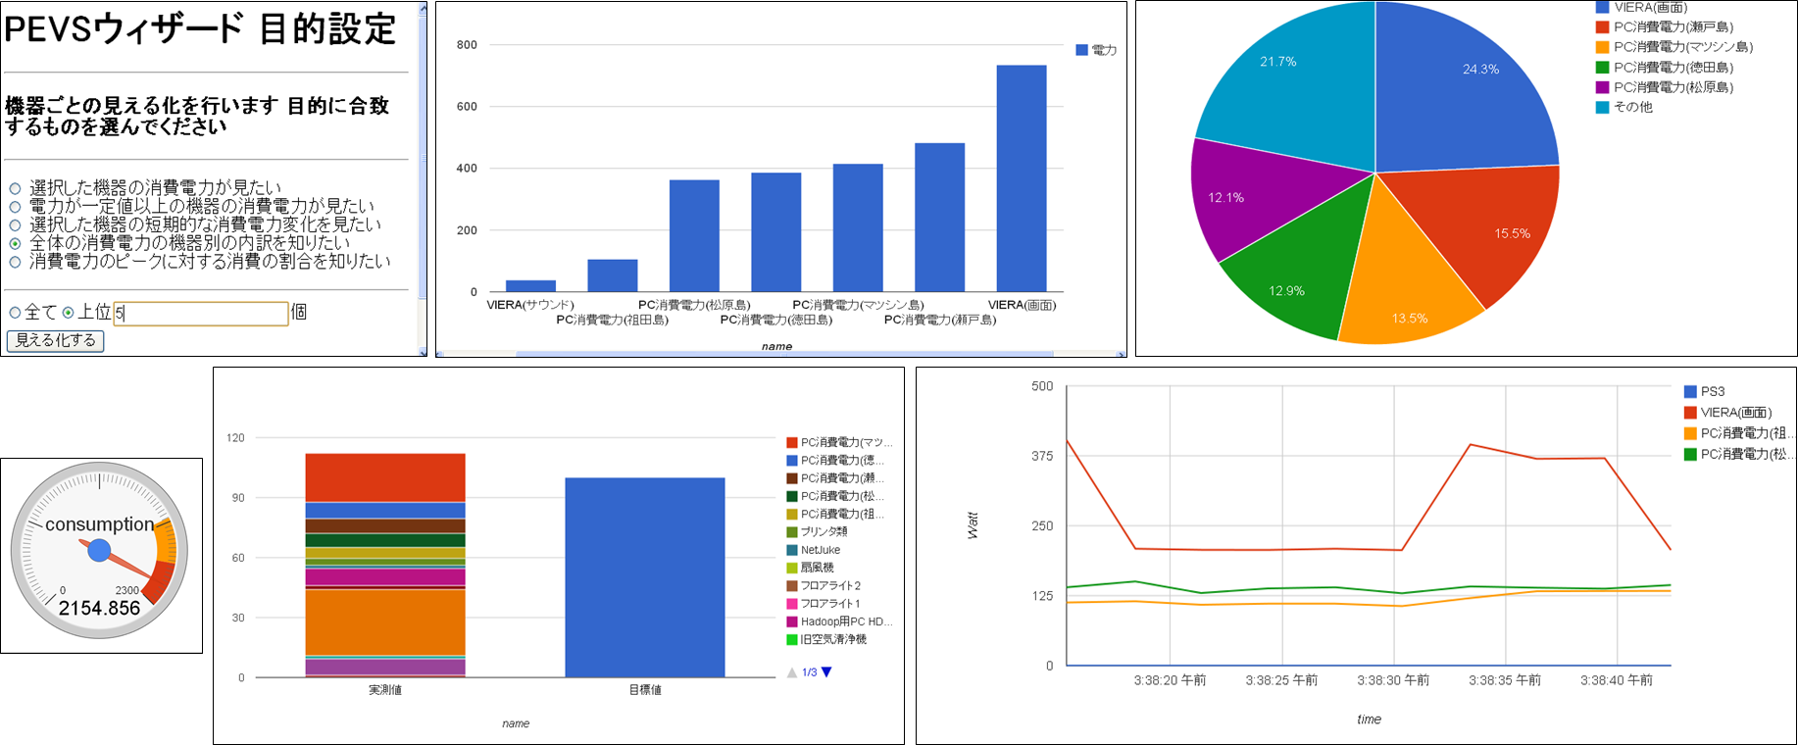Click the フロアライト1 legend label

(829, 604)
